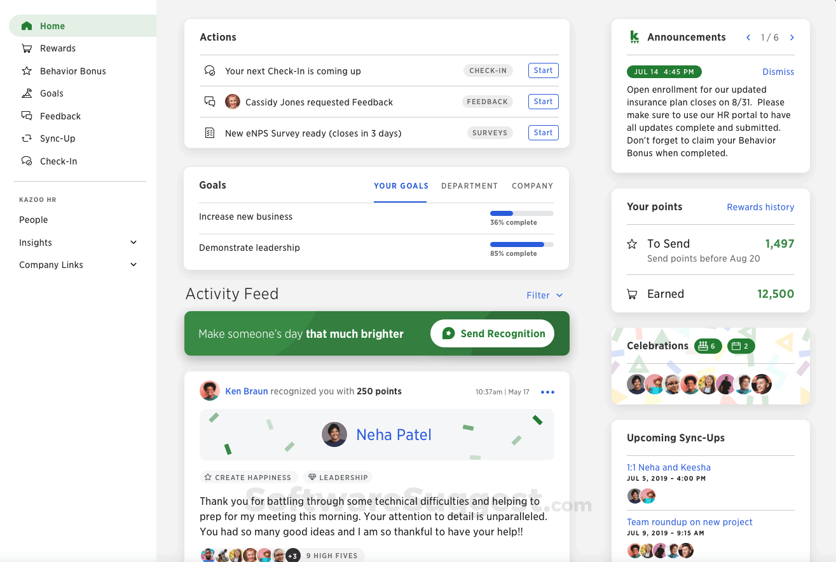The image size is (836, 562).
Task: Open the three-dot menu on Ken Braun's post
Action: coord(547,392)
